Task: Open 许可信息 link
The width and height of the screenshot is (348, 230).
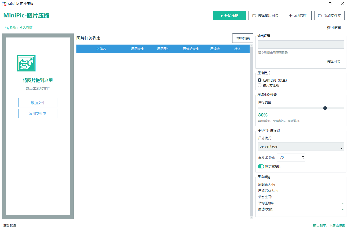Action: coord(334,28)
